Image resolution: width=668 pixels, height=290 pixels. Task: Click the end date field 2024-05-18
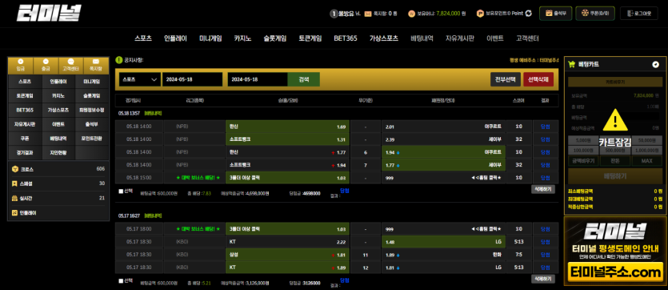[x=258, y=79]
